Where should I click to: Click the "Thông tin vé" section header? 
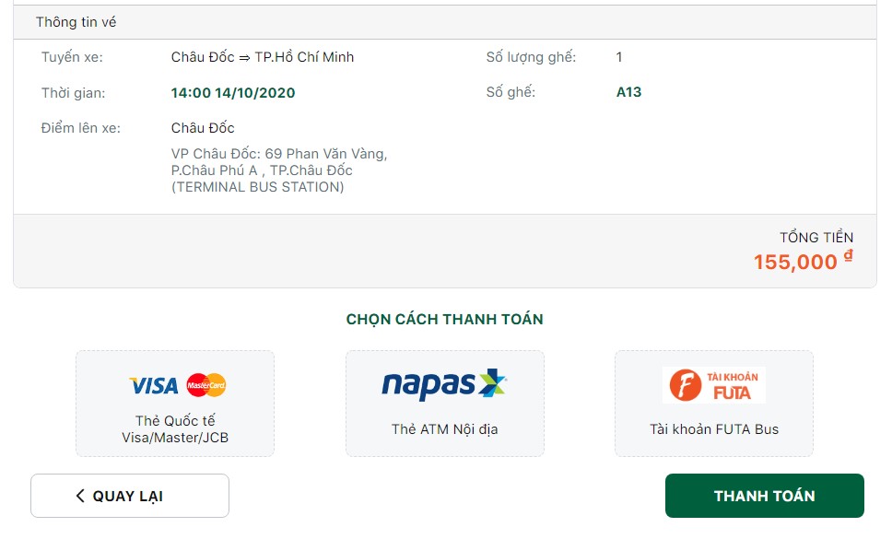[76, 22]
